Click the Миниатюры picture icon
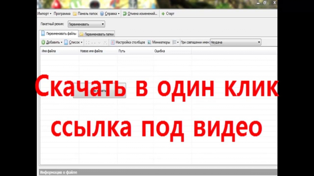 tap(149, 42)
